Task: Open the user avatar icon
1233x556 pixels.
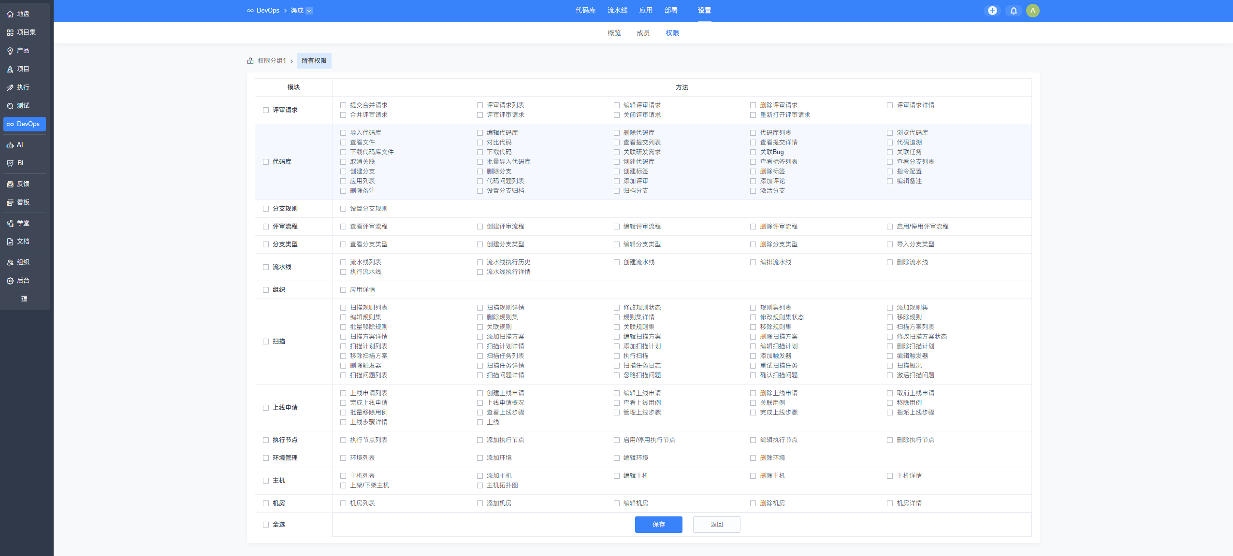Action: click(1033, 11)
